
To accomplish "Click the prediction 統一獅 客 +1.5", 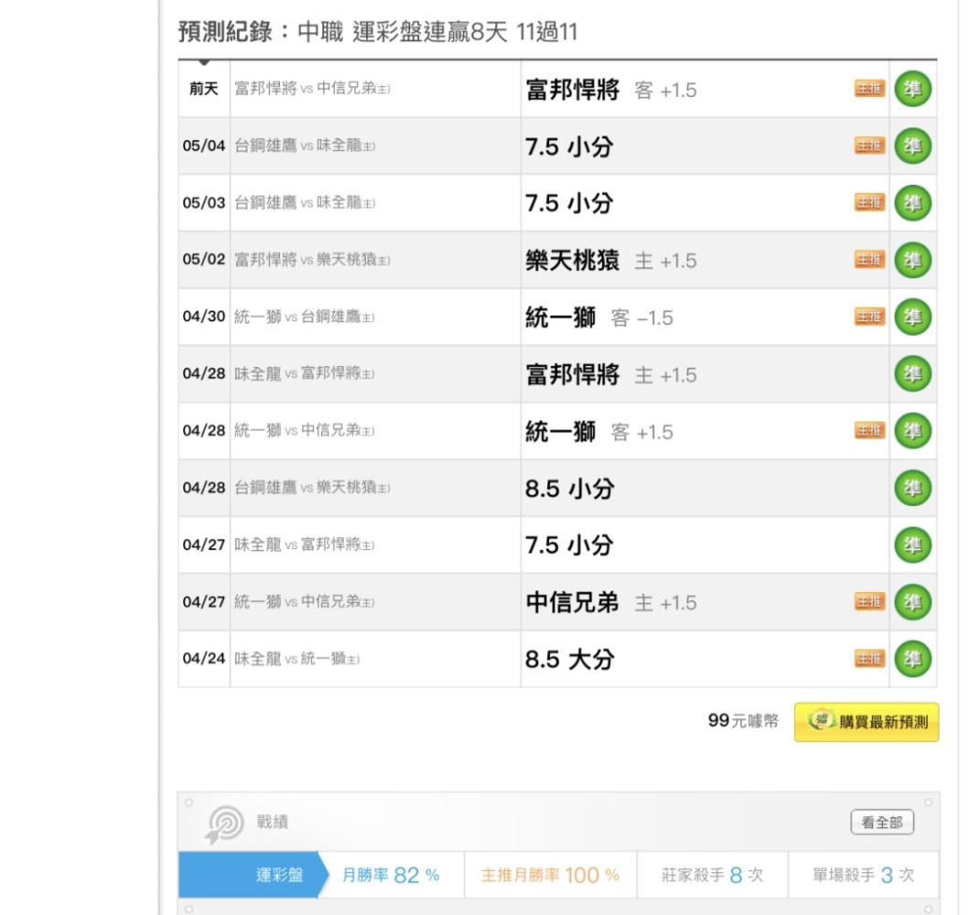I will [599, 432].
